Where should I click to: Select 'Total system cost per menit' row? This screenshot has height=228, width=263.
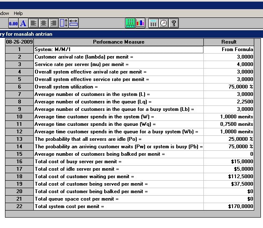click(119, 206)
